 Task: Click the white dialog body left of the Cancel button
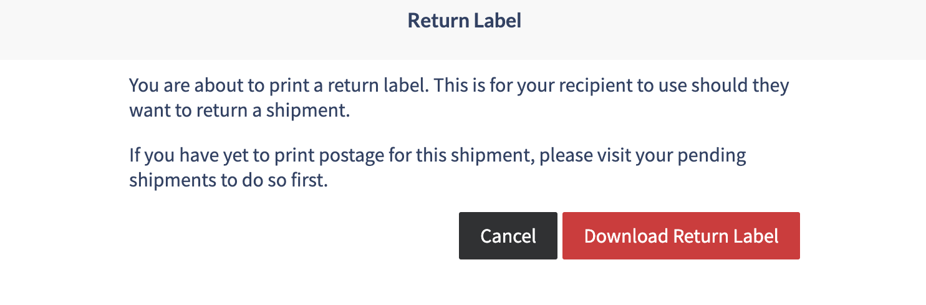point(293,236)
